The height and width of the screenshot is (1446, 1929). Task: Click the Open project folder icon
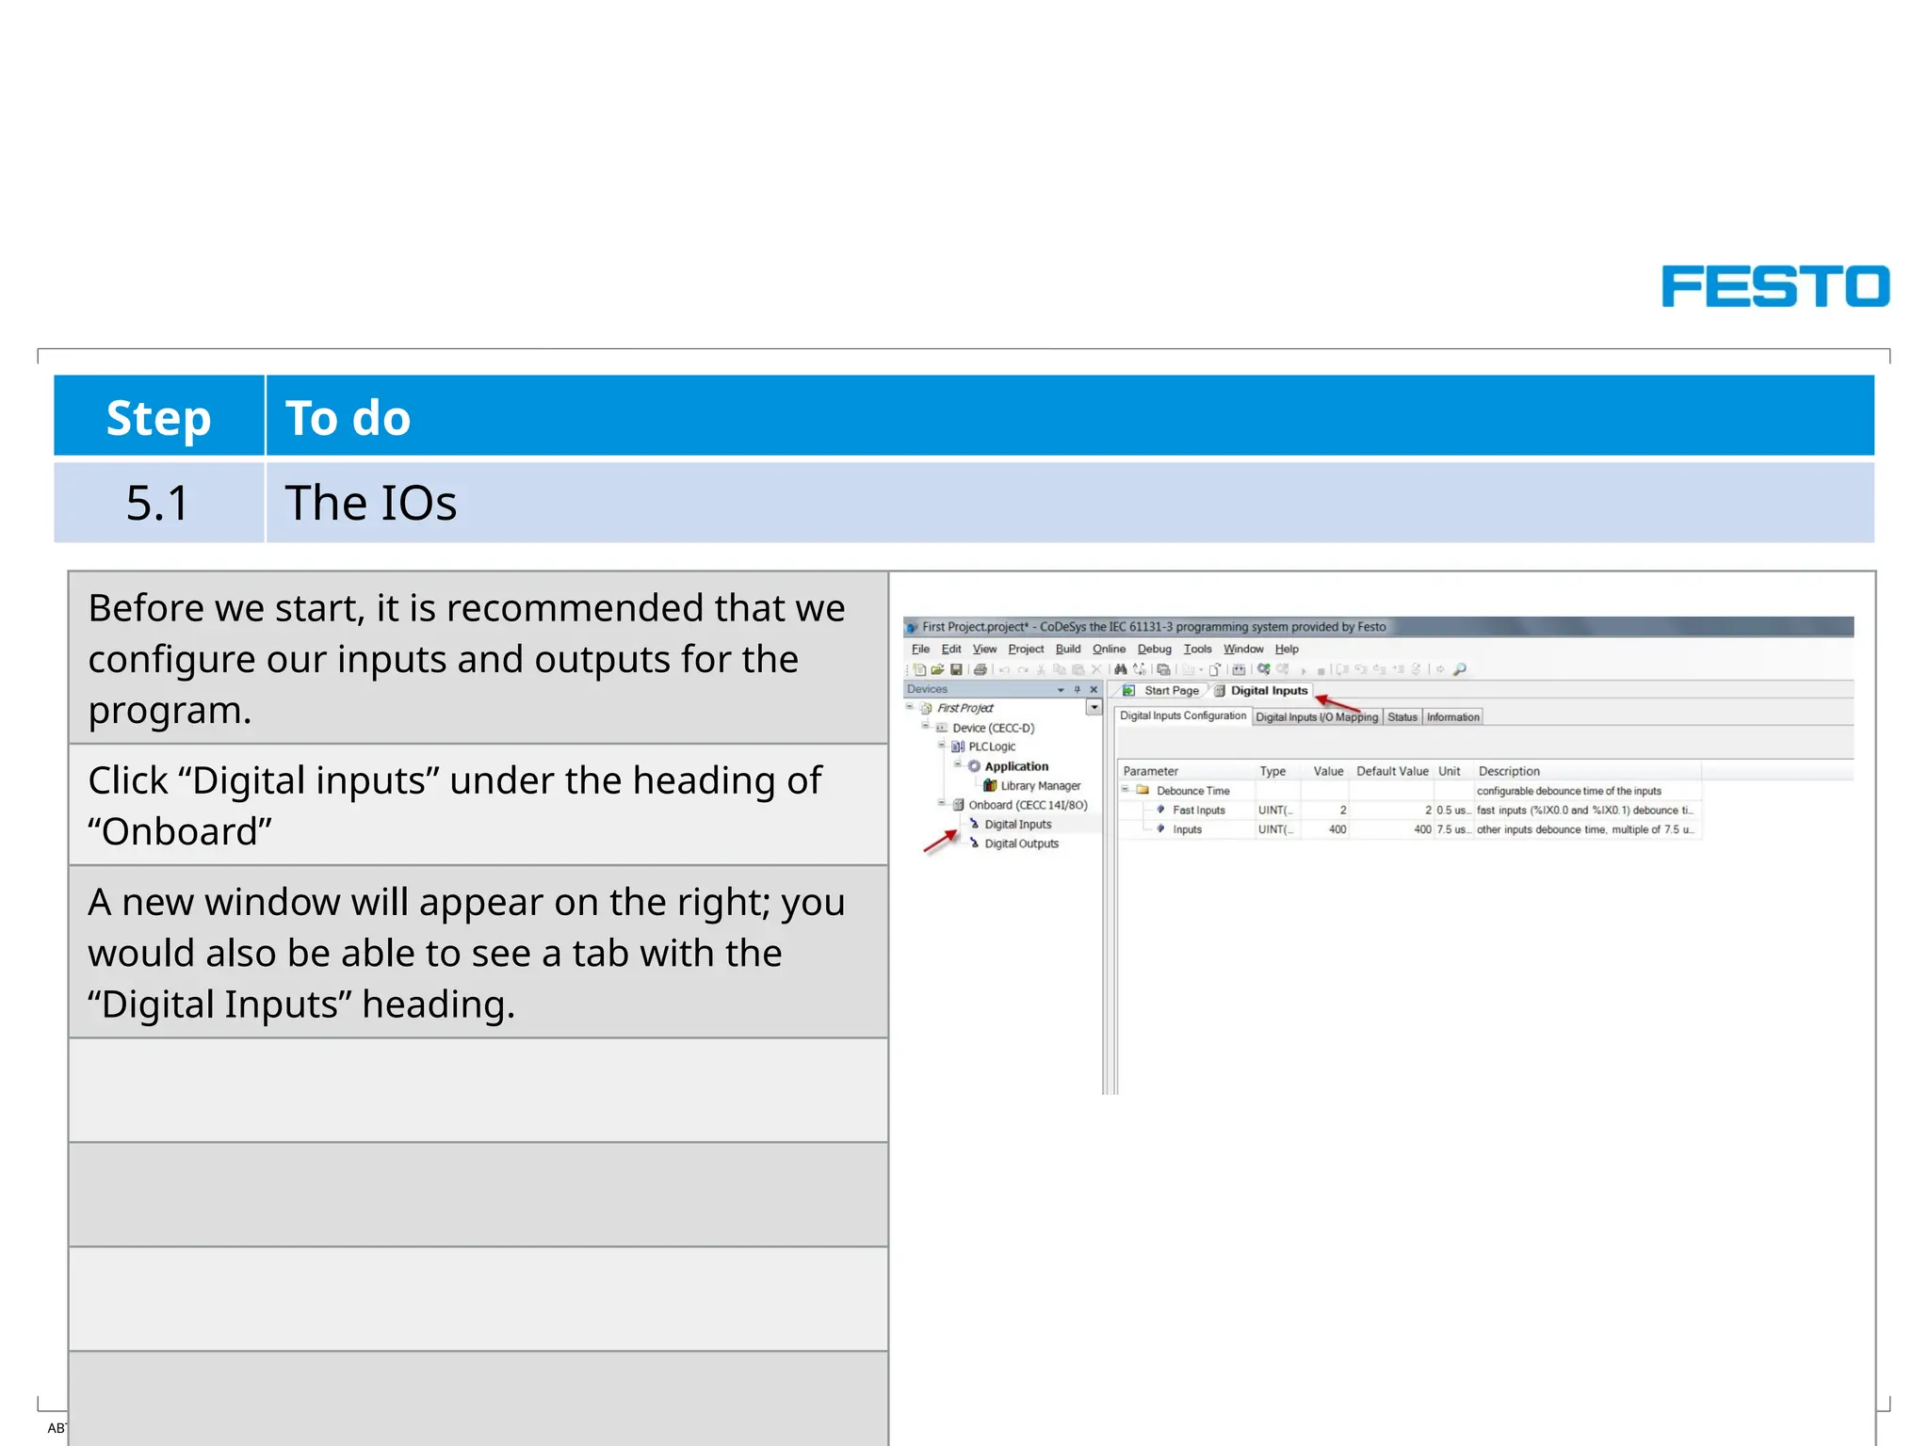[937, 669]
